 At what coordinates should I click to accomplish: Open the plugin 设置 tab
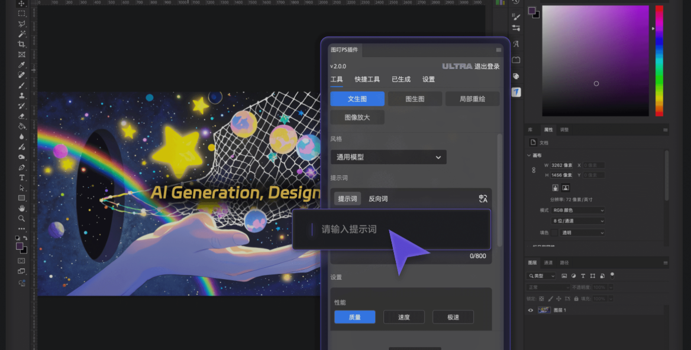pyautogui.click(x=428, y=79)
